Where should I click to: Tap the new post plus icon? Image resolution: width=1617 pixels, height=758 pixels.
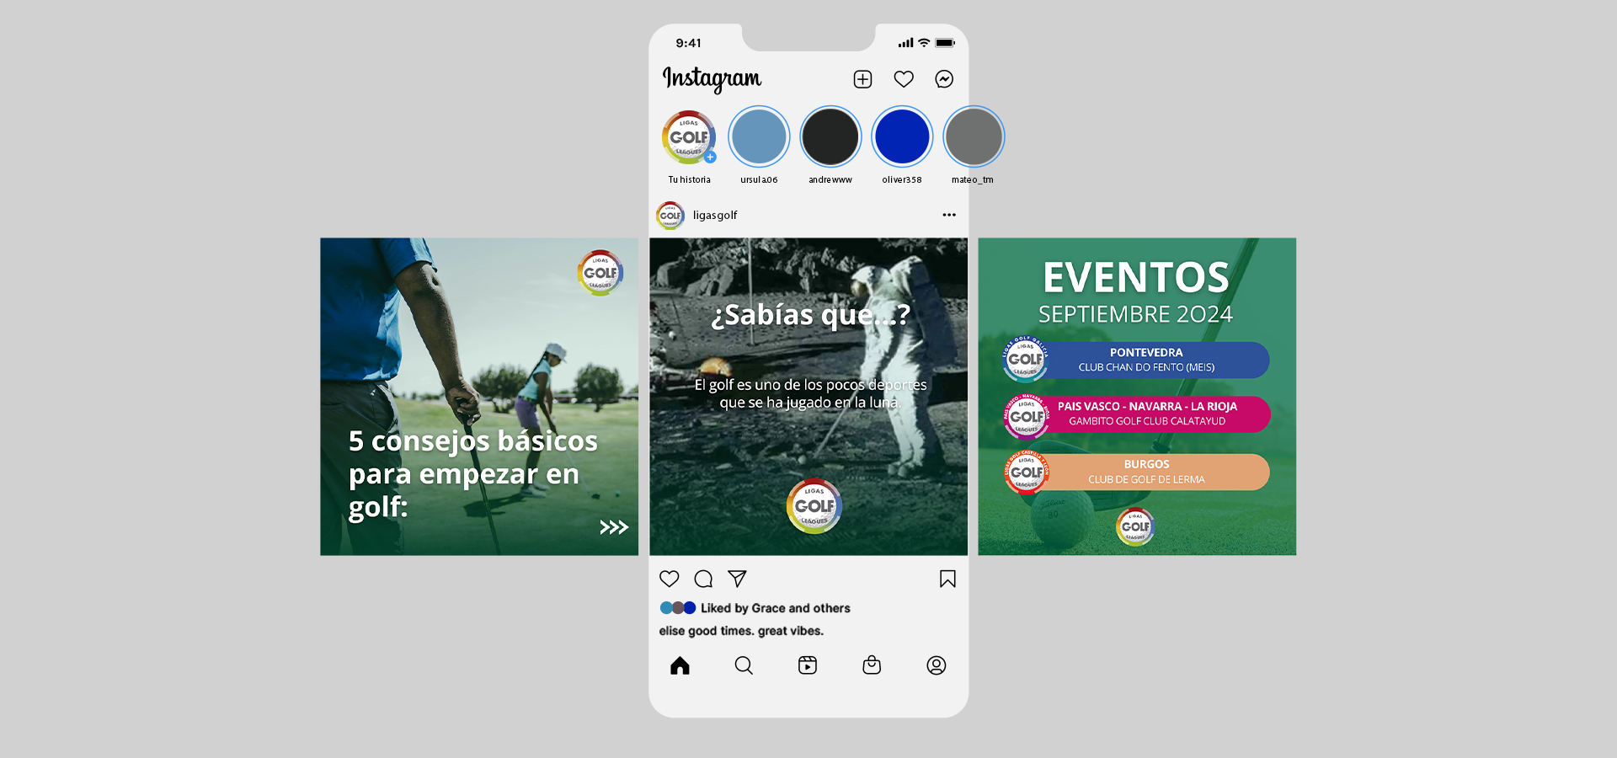(862, 79)
